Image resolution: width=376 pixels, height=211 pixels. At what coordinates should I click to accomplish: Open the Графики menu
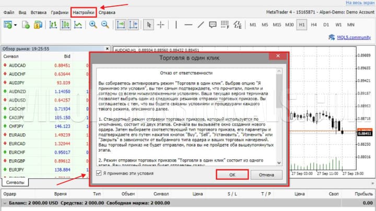point(60,13)
